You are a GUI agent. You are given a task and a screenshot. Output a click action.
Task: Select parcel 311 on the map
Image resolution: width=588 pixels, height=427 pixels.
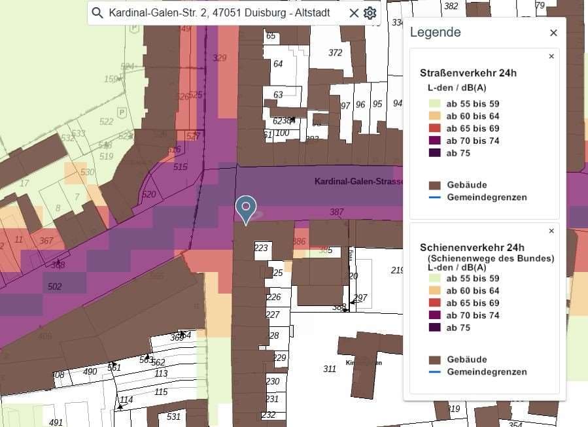[x=330, y=369]
